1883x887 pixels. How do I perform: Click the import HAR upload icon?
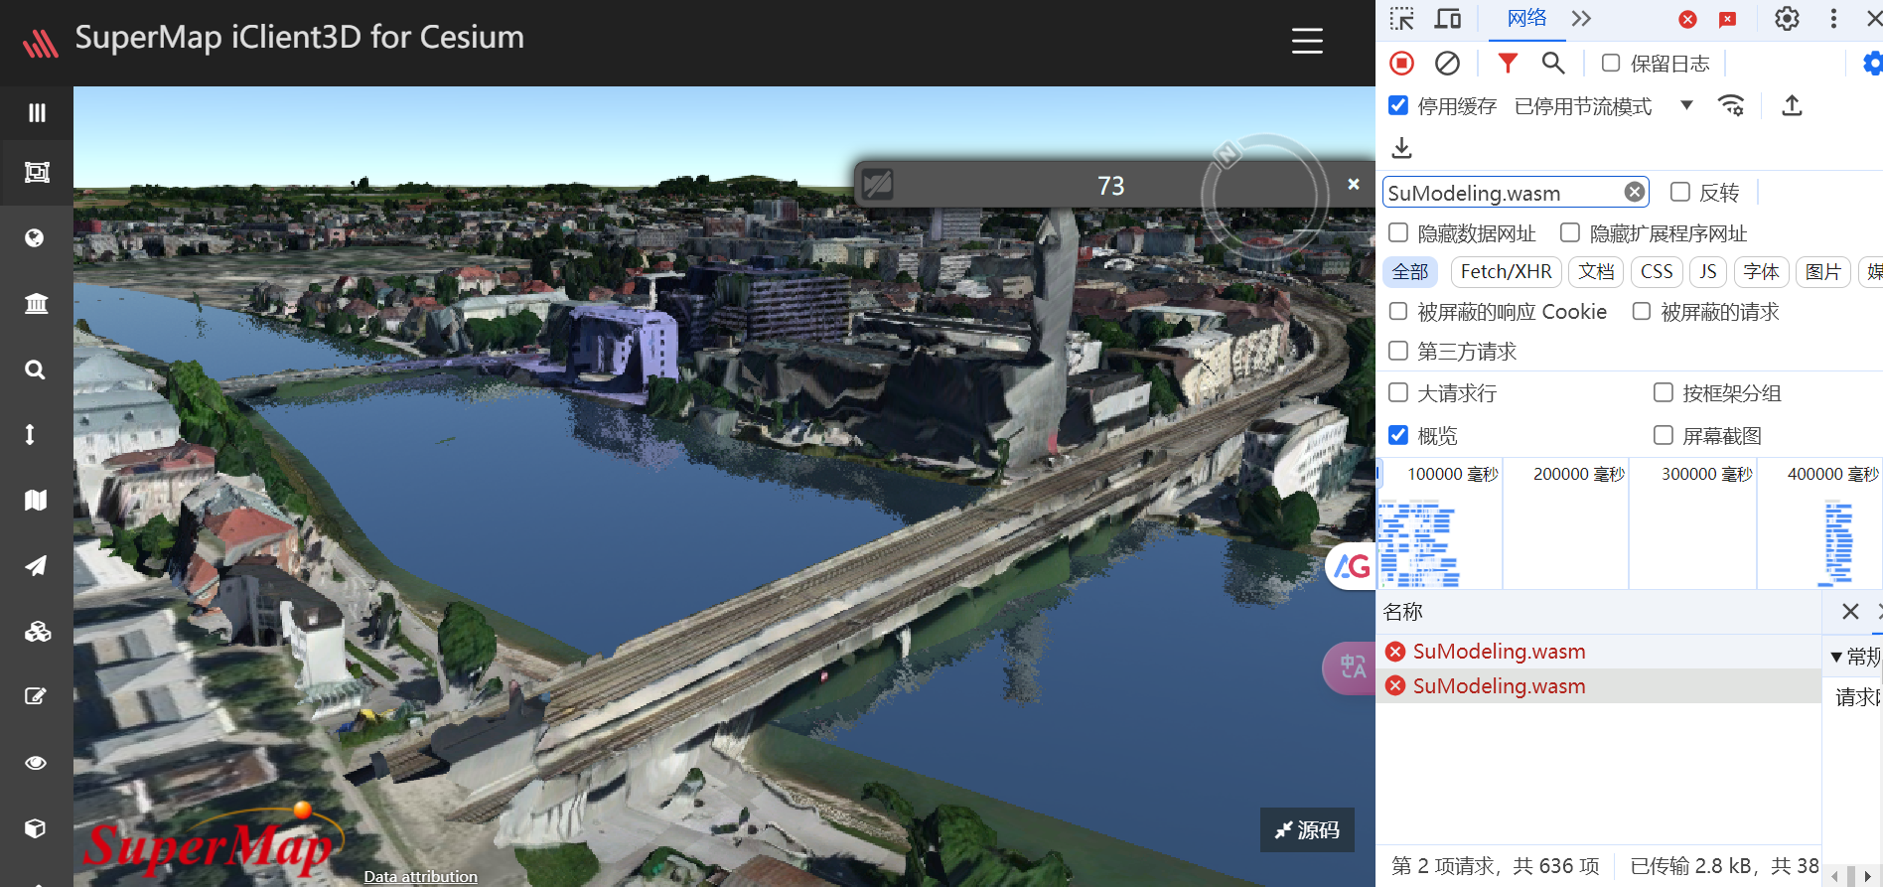pos(1792,105)
